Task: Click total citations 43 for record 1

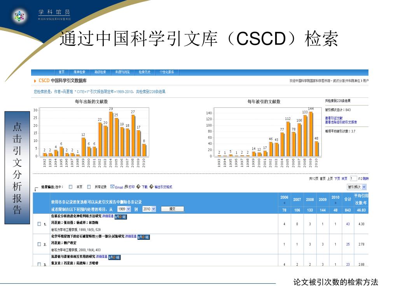Action: [348, 224]
